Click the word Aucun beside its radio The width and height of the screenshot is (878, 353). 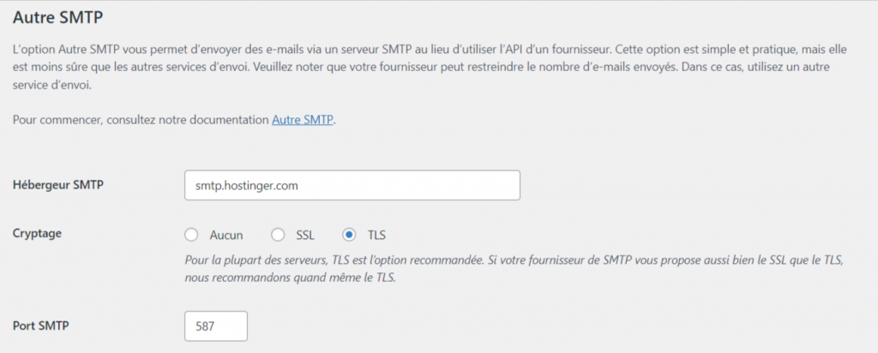[226, 234]
